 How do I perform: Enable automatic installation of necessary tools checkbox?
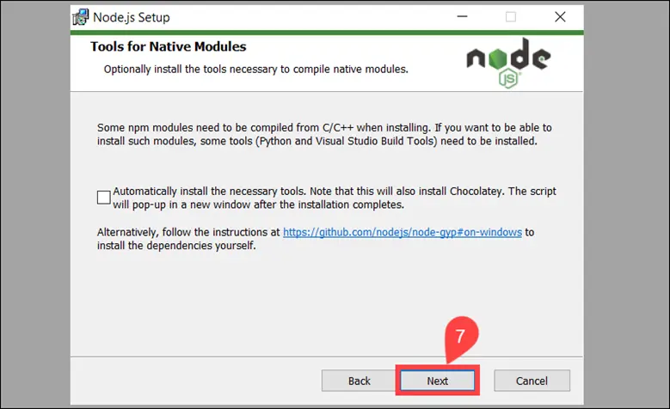104,198
